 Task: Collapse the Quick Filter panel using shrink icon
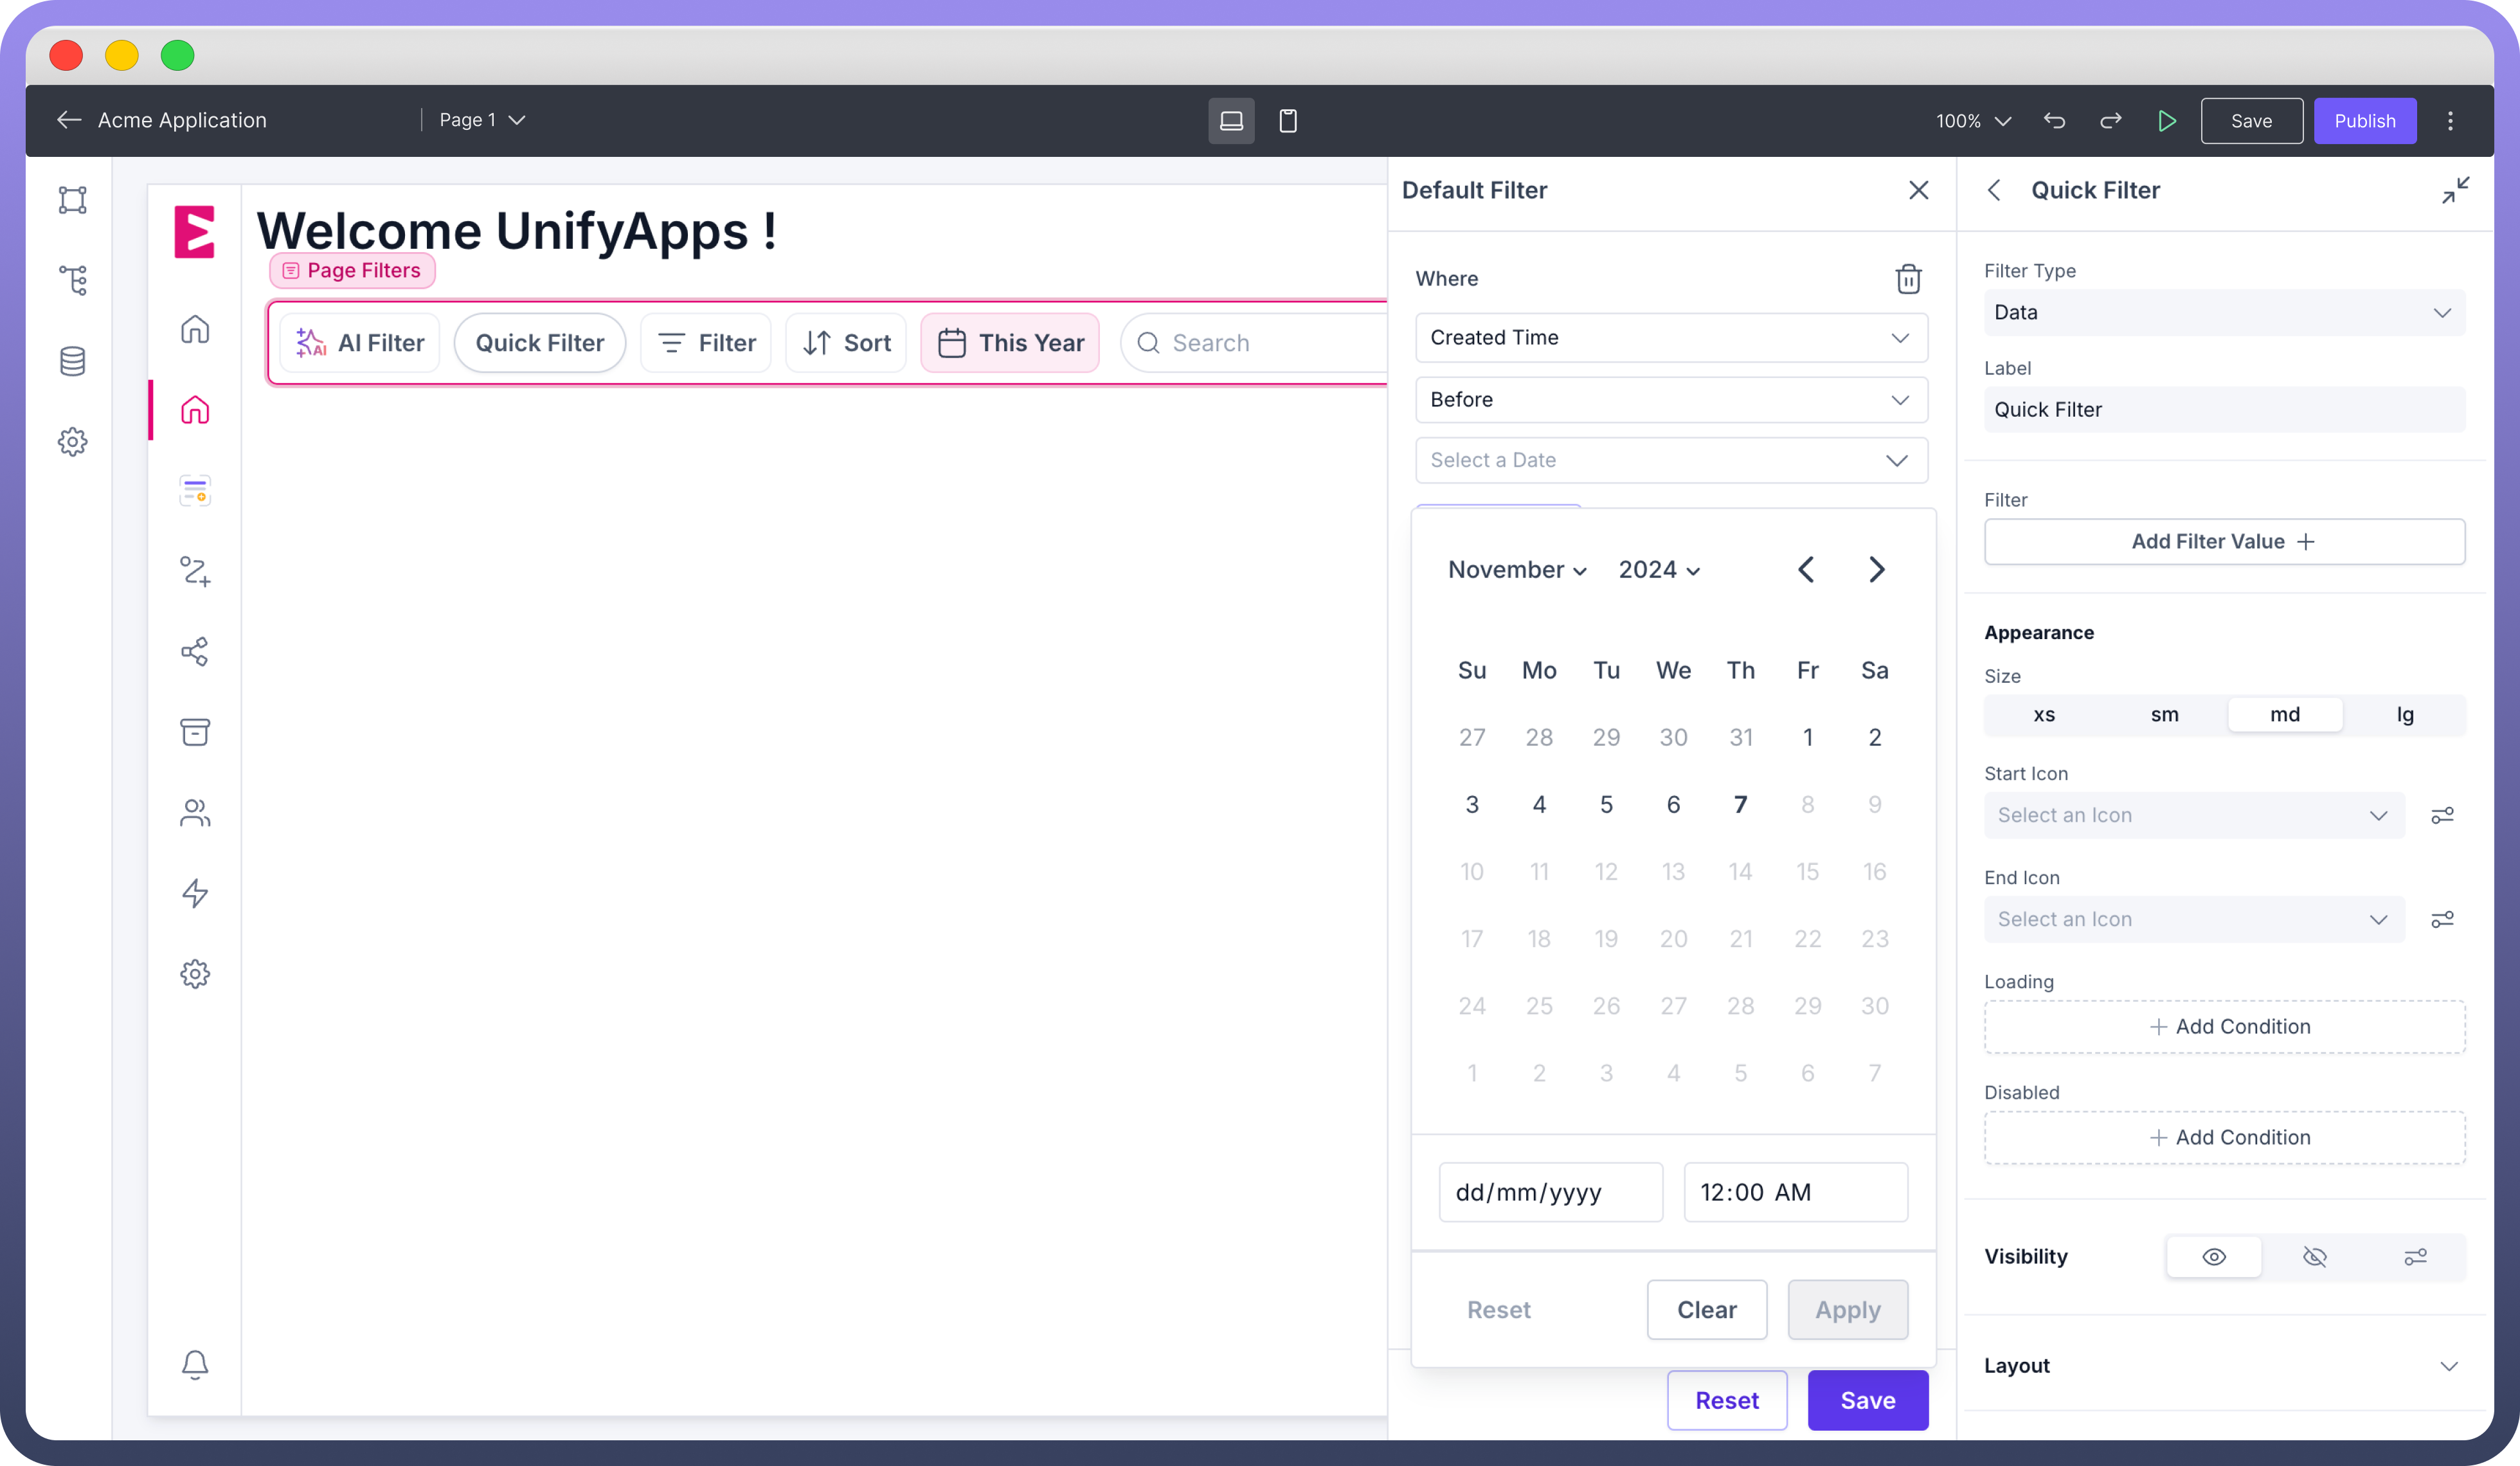tap(2455, 190)
